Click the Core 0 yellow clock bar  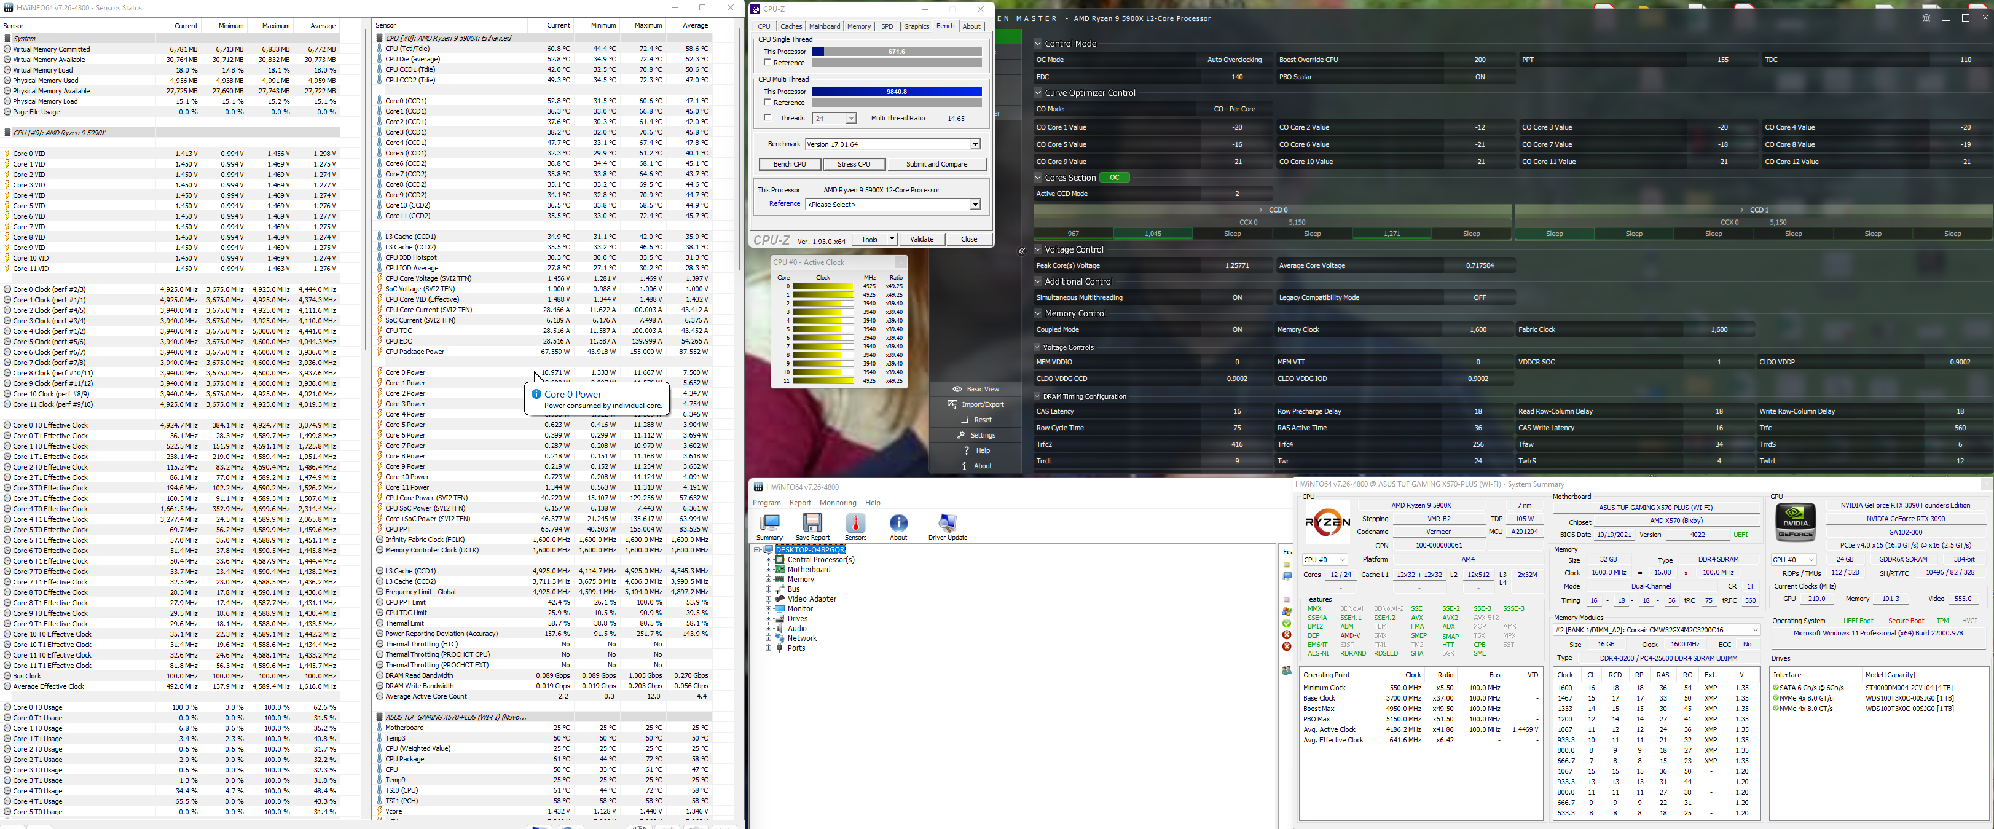coord(823,286)
